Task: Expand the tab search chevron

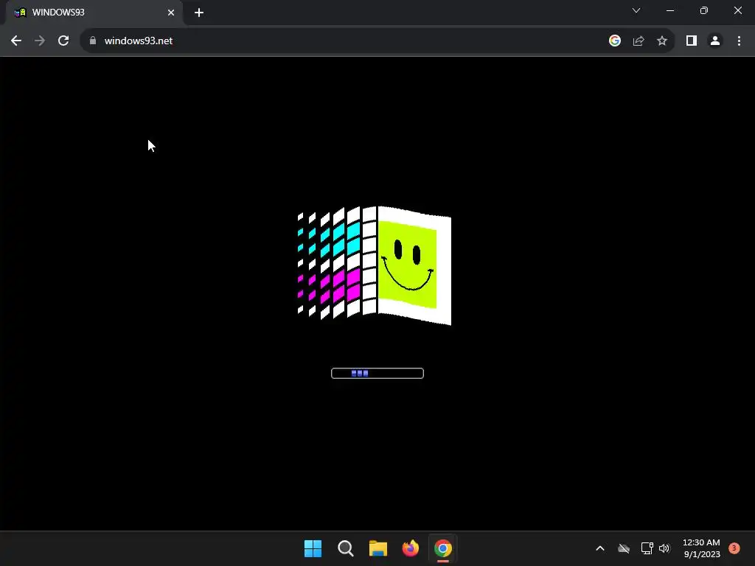Action: (x=636, y=10)
